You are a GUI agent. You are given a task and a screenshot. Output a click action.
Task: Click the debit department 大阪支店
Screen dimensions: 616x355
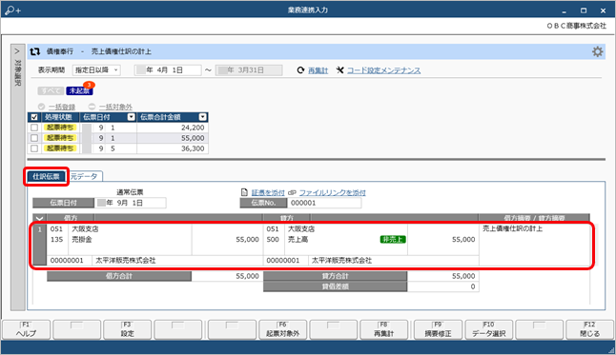(x=85, y=228)
